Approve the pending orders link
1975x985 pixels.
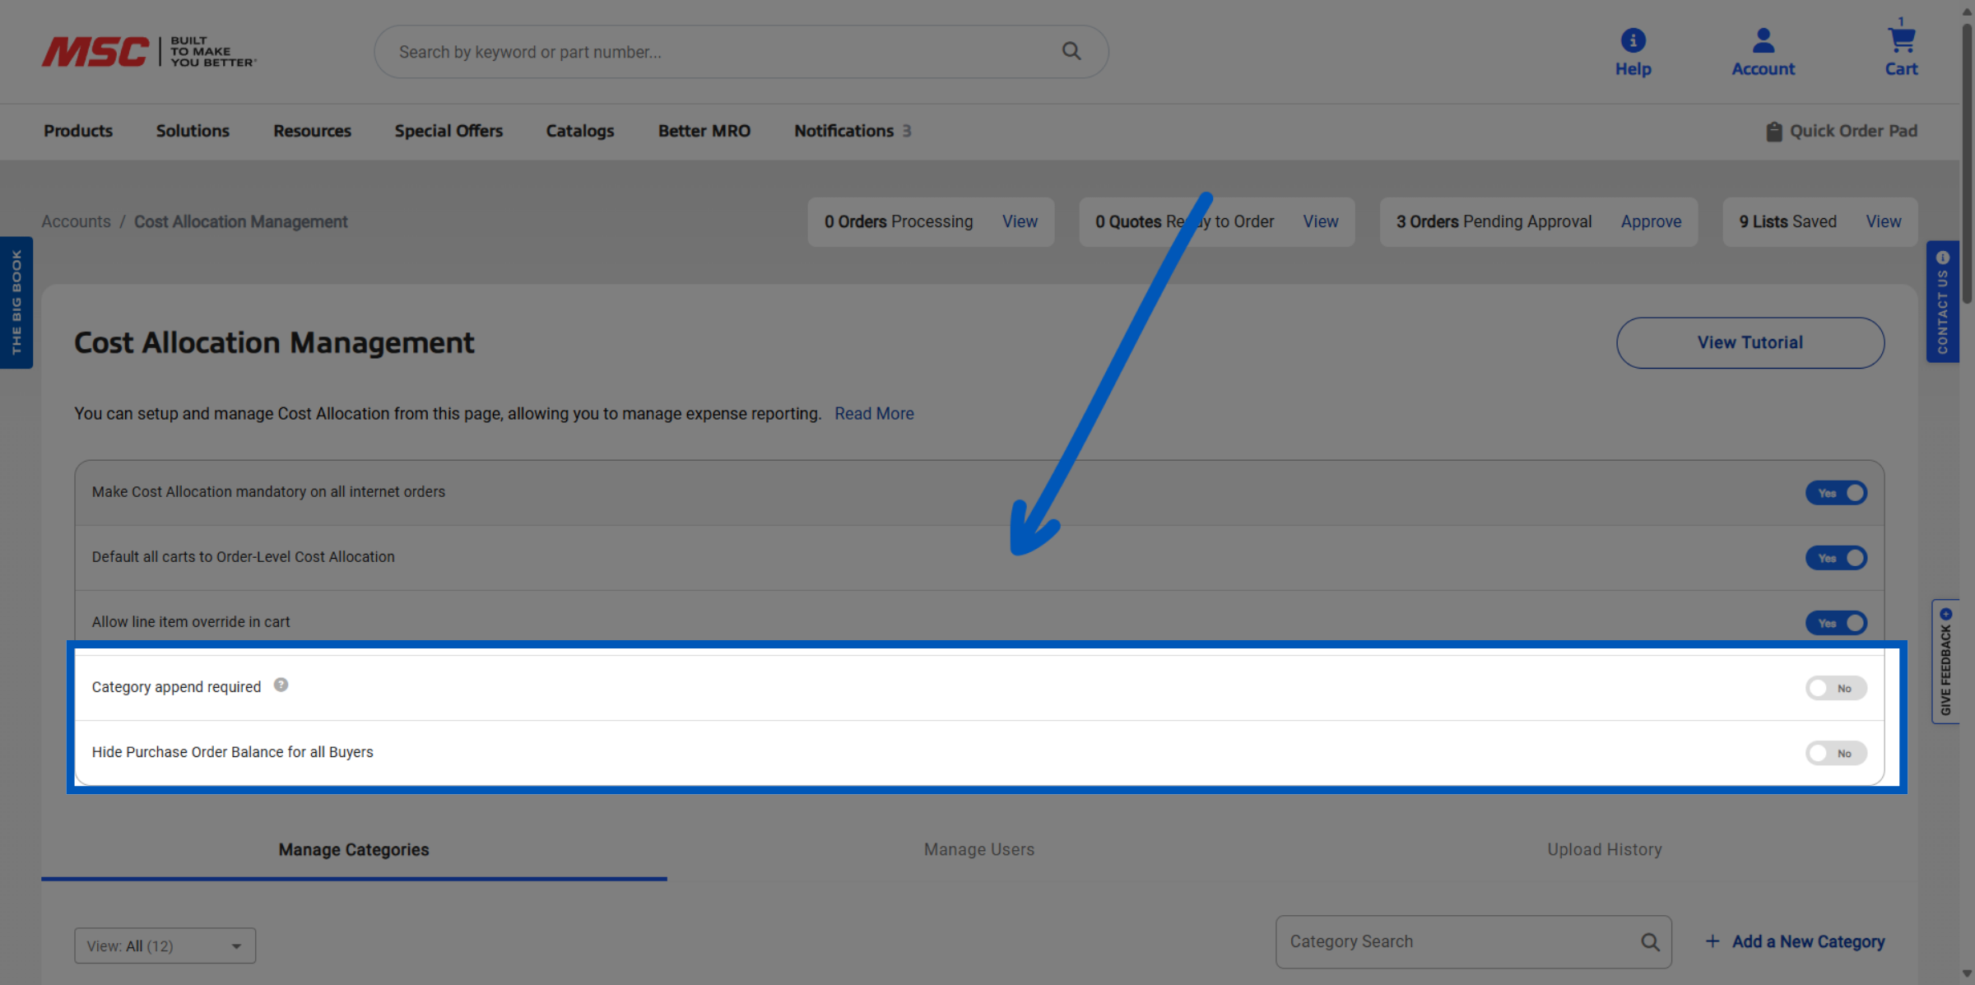click(1652, 221)
